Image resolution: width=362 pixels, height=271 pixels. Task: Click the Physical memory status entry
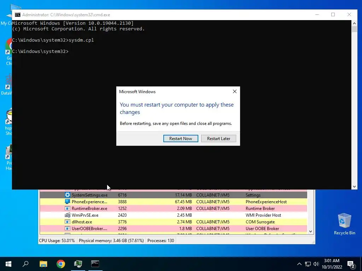point(111,240)
